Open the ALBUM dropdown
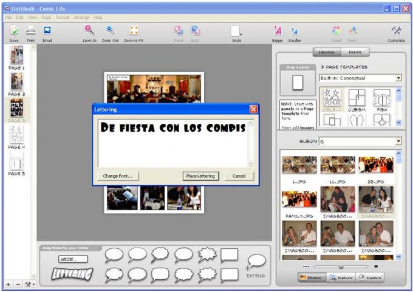The width and height of the screenshot is (413, 292). pos(398,141)
